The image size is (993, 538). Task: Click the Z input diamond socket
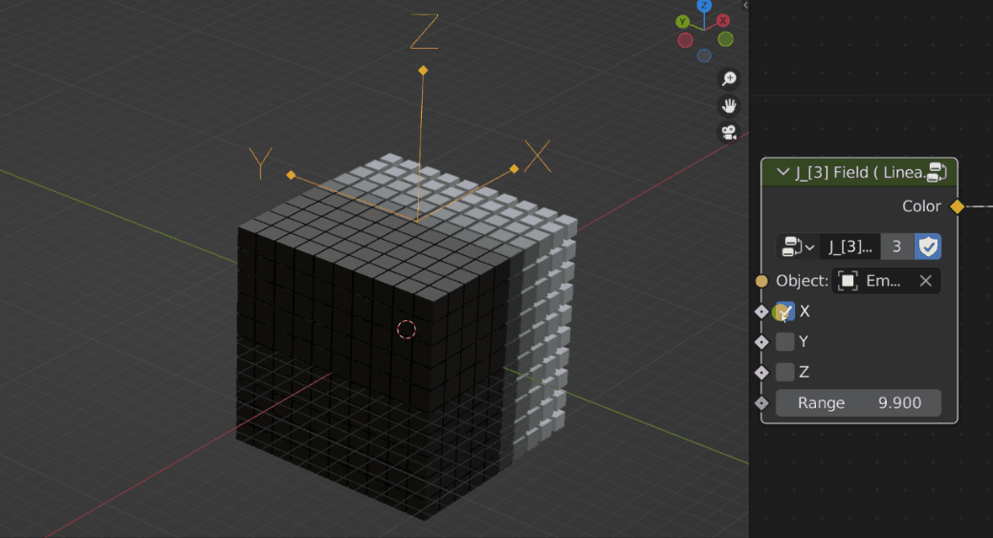click(761, 372)
